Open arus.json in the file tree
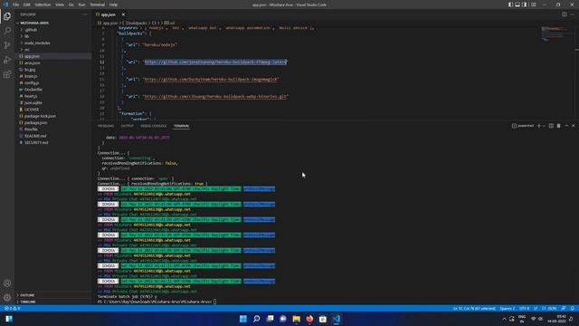579x326 pixels. (33, 62)
